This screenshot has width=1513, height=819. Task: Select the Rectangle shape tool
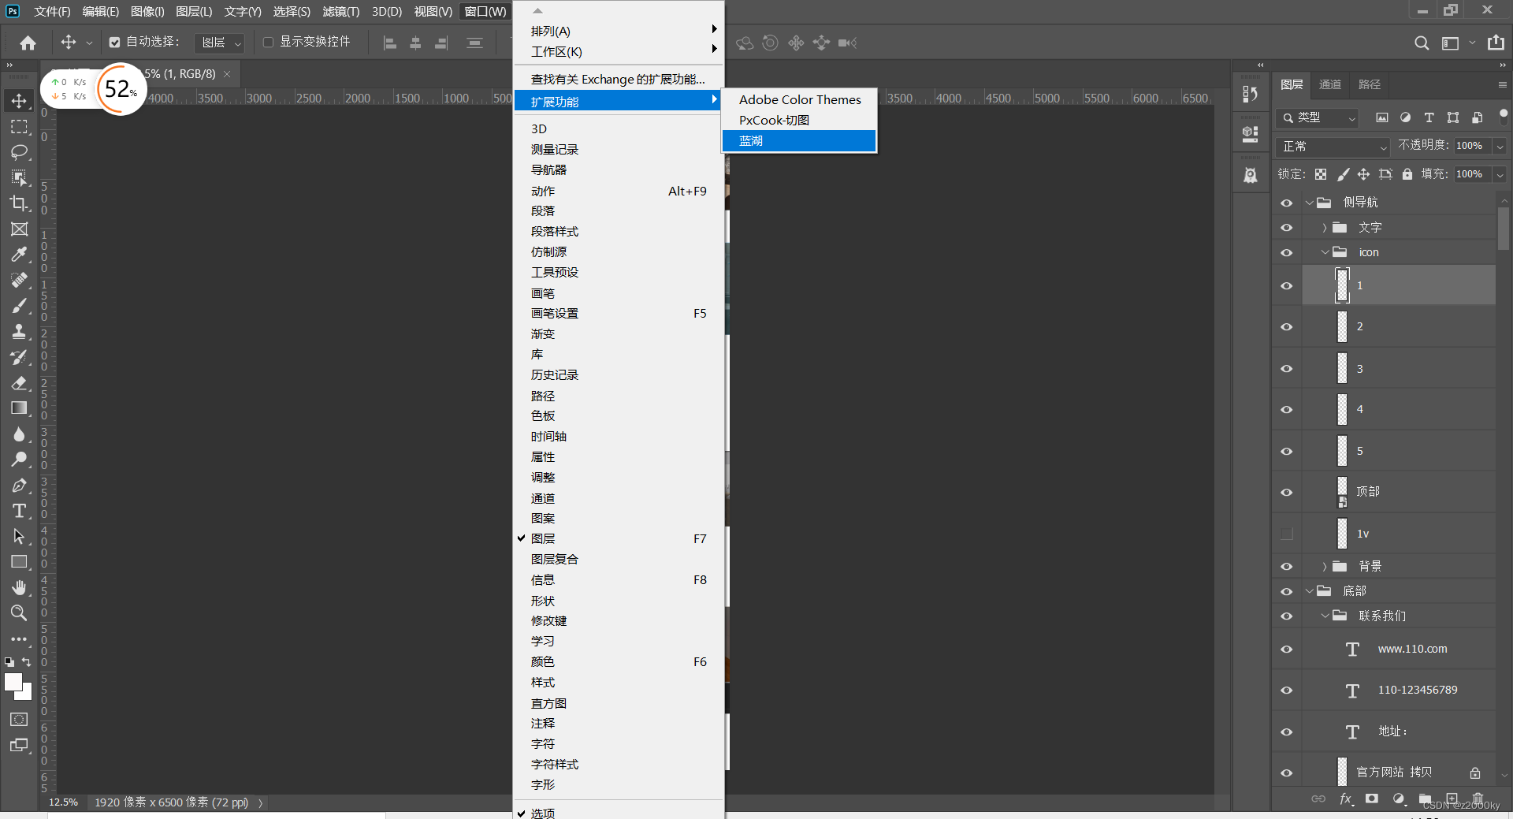pos(19,562)
